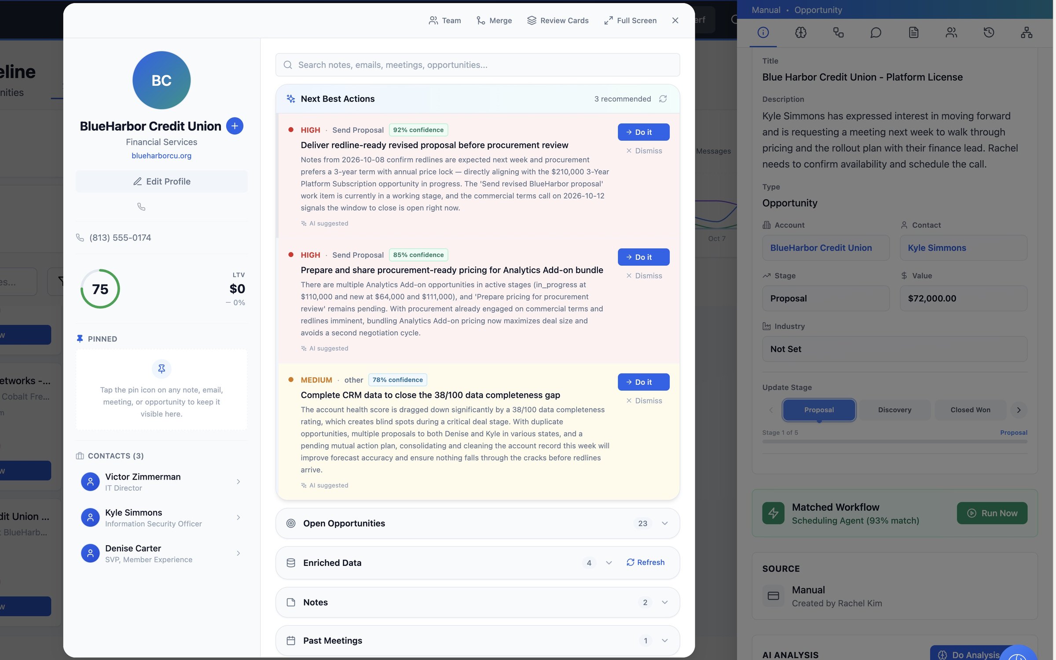
Task: Open the document tab icon in Opportunity panel
Action: [x=913, y=32]
